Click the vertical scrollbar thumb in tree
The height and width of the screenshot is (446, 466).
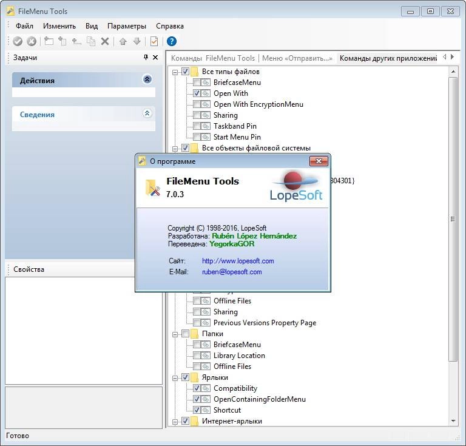(x=453, y=219)
